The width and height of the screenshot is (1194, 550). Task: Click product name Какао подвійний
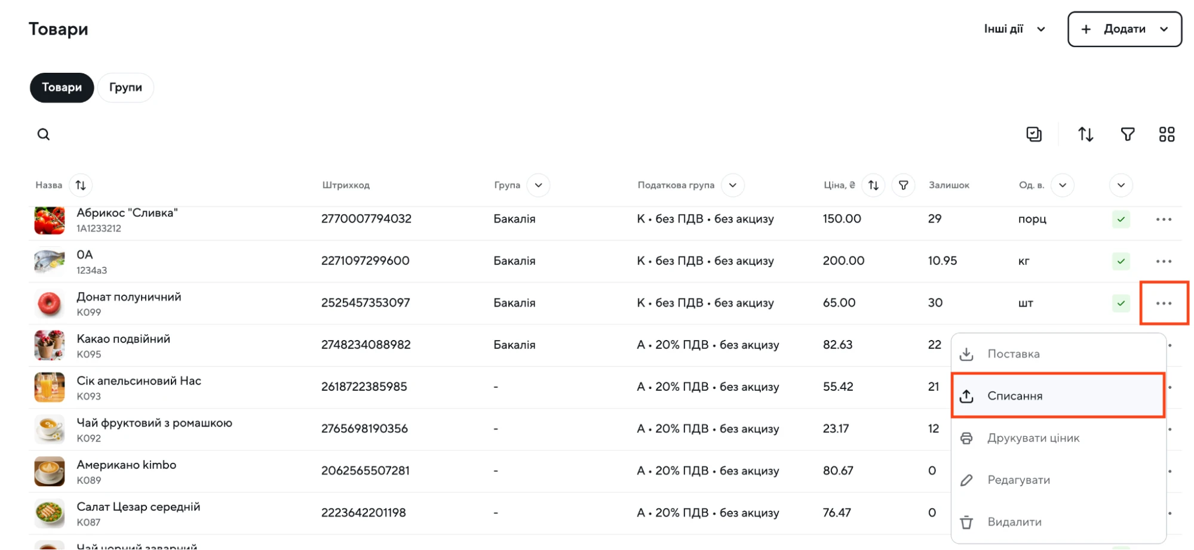[124, 339]
